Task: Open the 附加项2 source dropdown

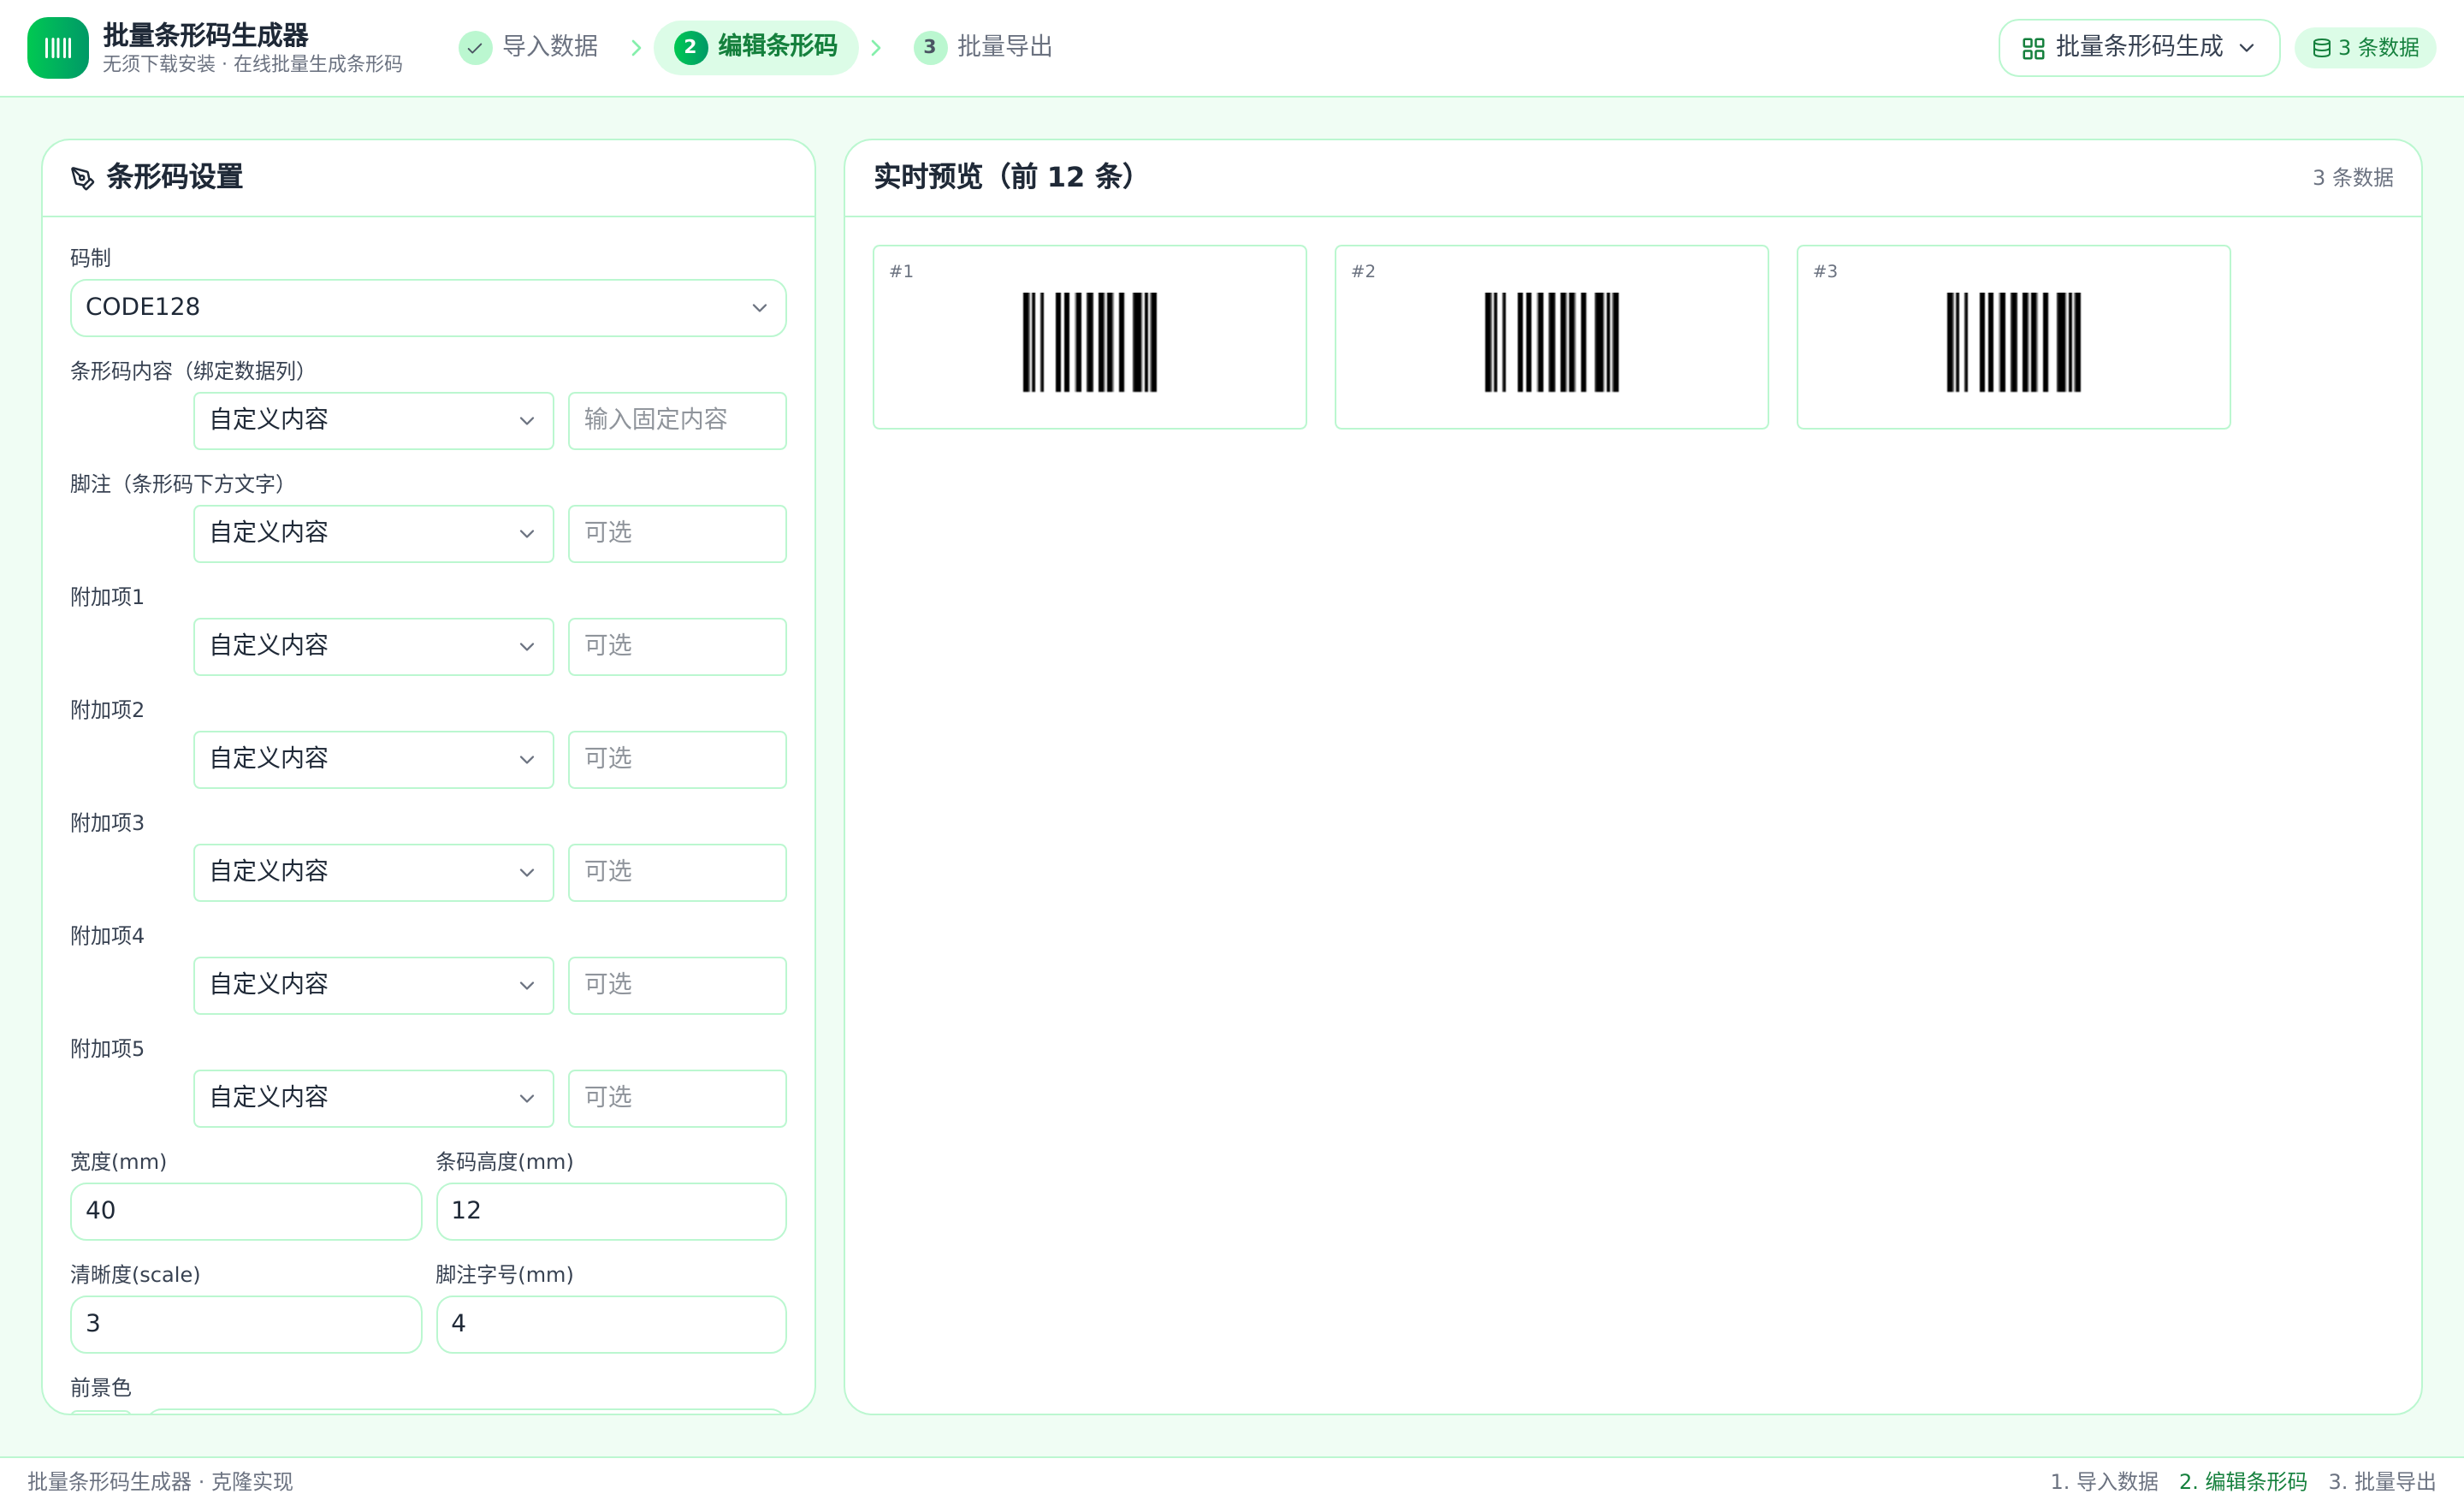Action: click(373, 760)
